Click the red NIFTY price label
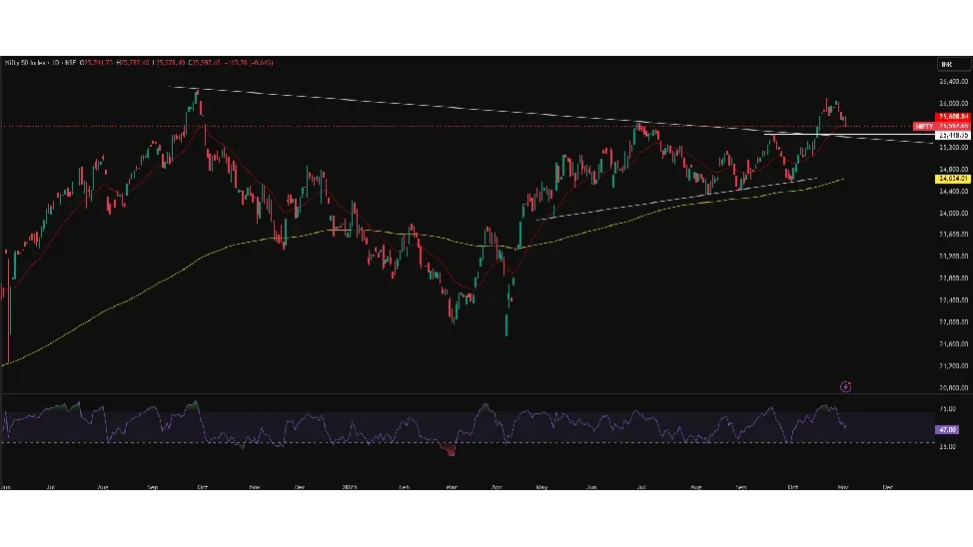Image resolution: width=973 pixels, height=547 pixels. point(925,127)
